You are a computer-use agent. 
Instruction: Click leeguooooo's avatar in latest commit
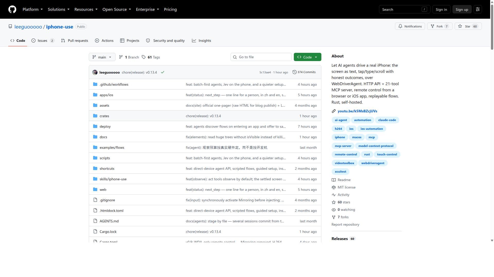[x=95, y=72]
